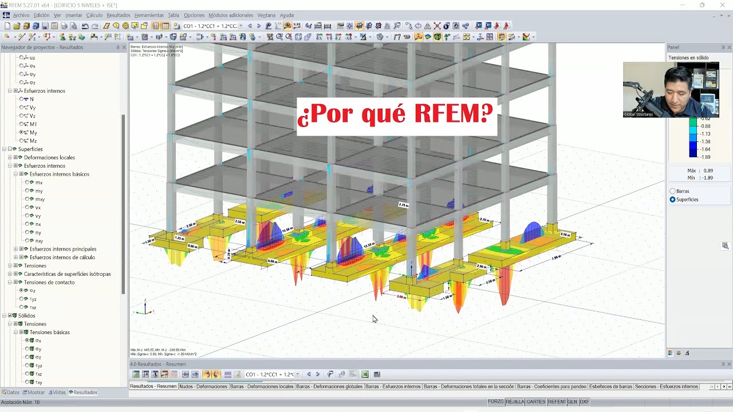Image resolution: width=733 pixels, height=412 pixels.
Task: Open the Cálculo menu
Action: [94, 15]
